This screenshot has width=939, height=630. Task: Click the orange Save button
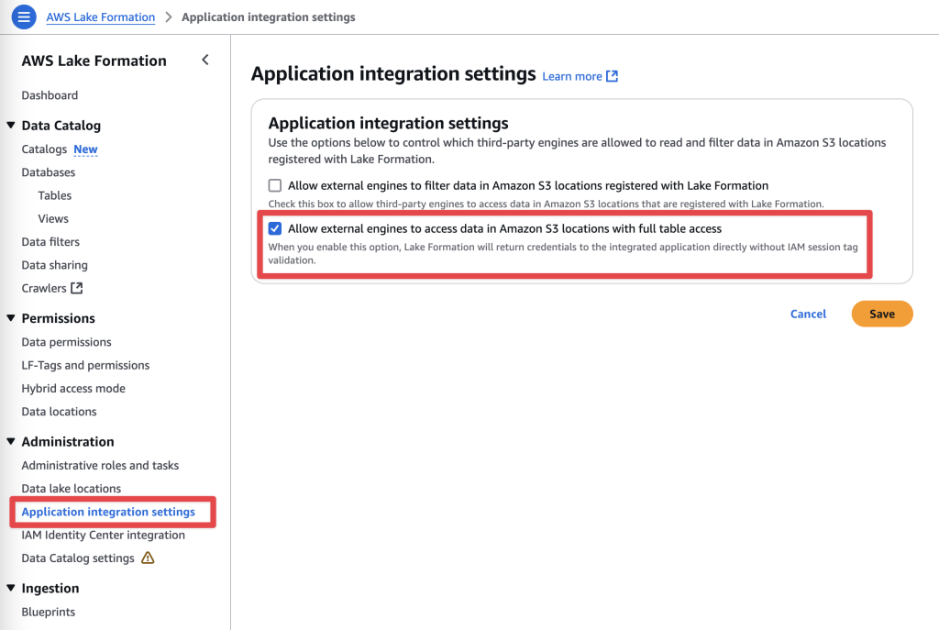point(882,314)
